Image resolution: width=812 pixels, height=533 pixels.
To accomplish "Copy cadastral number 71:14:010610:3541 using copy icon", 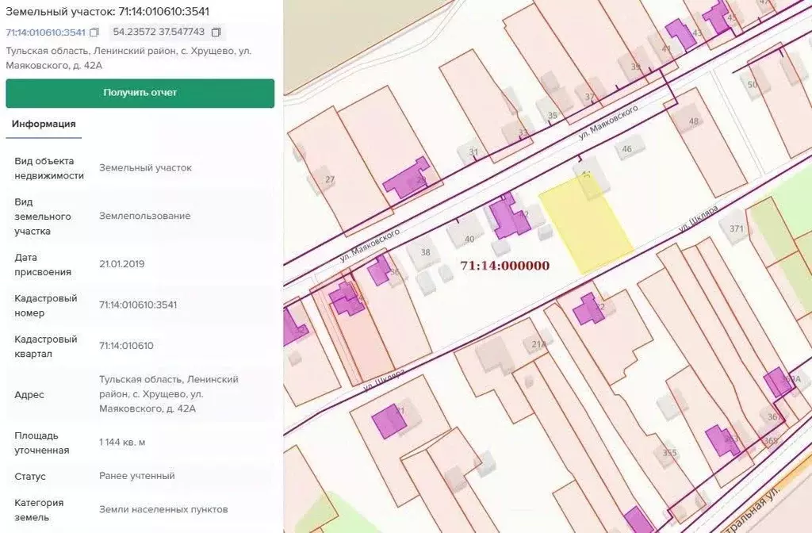I will tap(94, 33).
